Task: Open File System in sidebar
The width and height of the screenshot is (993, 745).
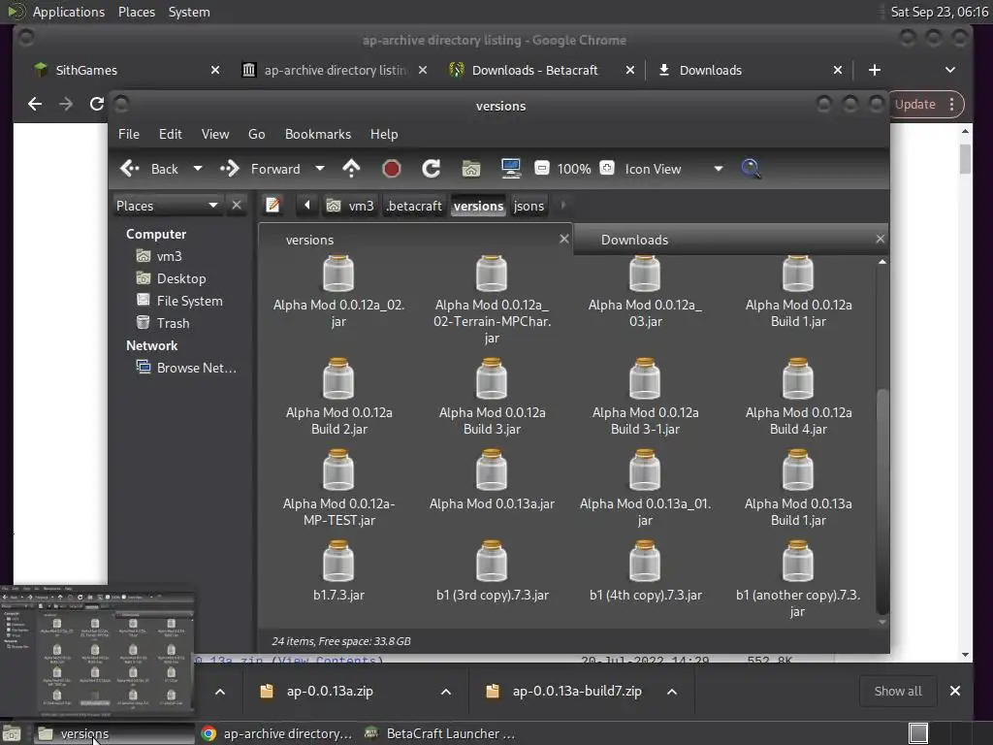Action: point(189,301)
